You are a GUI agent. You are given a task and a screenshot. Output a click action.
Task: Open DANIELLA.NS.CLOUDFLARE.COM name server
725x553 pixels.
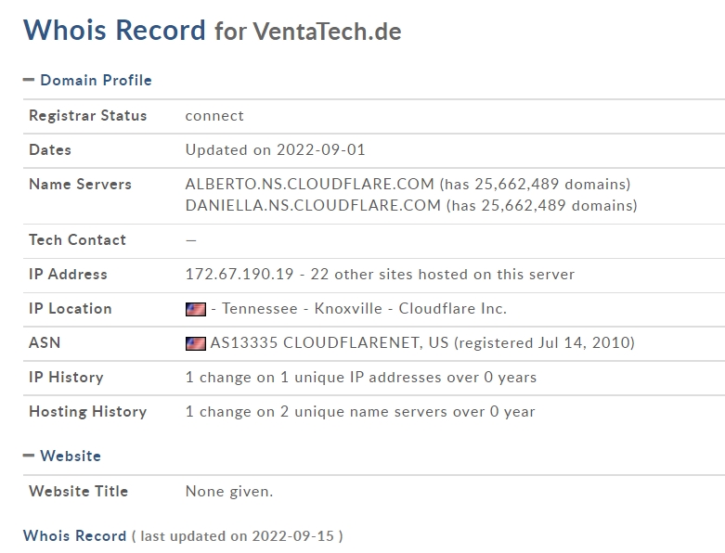tap(313, 206)
